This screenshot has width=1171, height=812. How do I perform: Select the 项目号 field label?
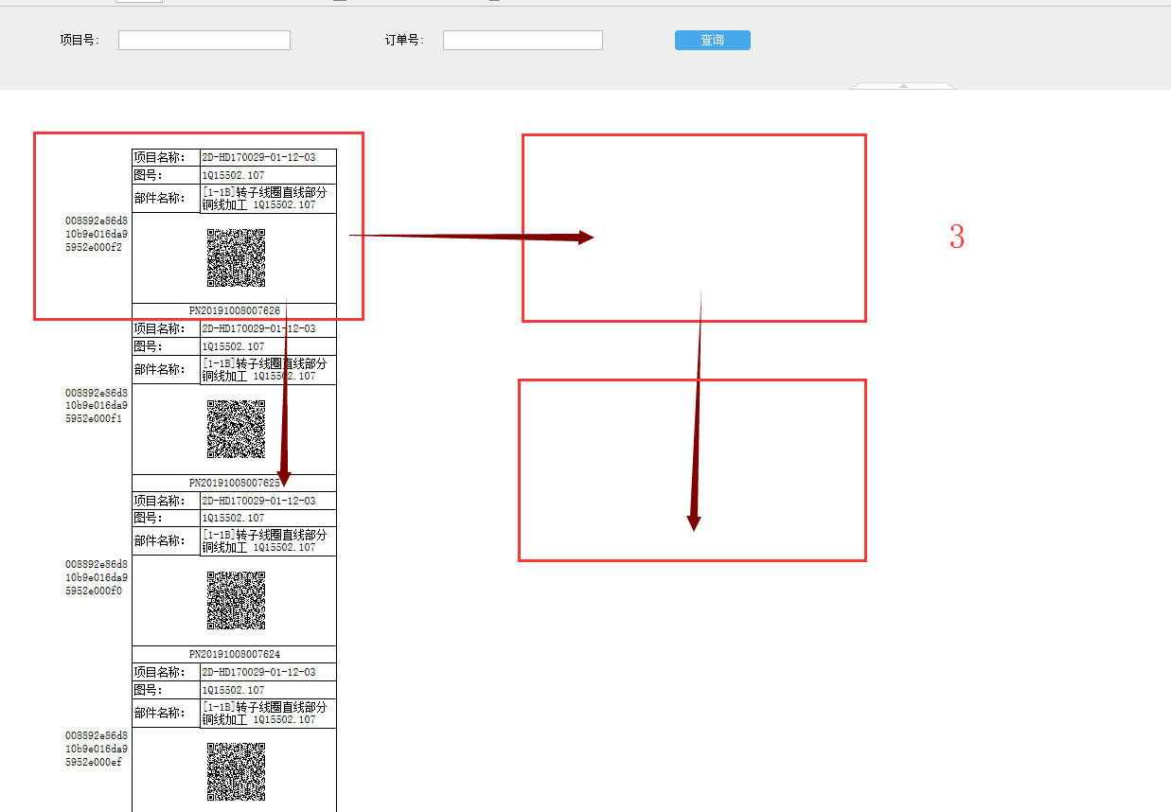tap(80, 40)
